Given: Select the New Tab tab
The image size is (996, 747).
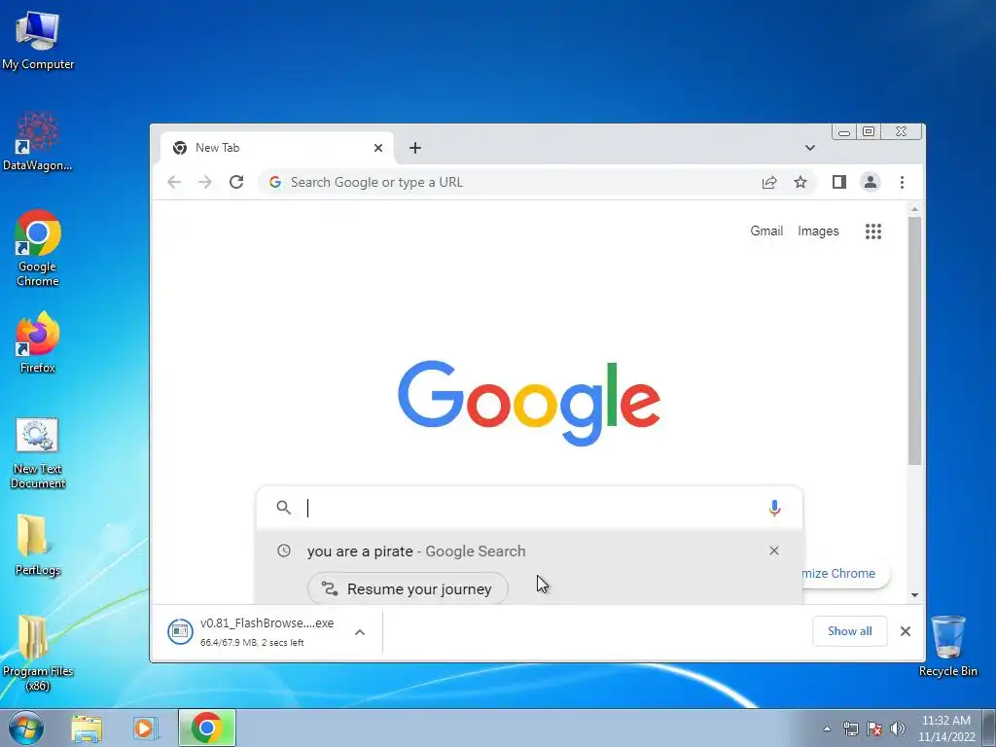Looking at the screenshot, I should tap(276, 148).
